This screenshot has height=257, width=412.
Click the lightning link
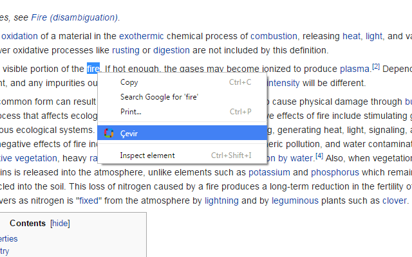221,200
